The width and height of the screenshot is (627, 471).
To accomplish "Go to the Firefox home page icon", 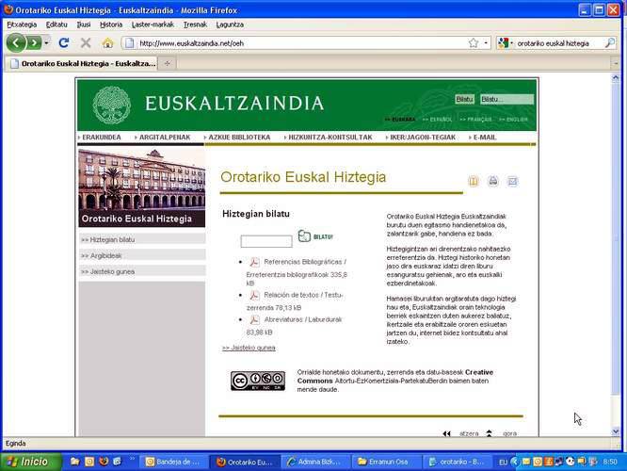I will pyautogui.click(x=107, y=42).
